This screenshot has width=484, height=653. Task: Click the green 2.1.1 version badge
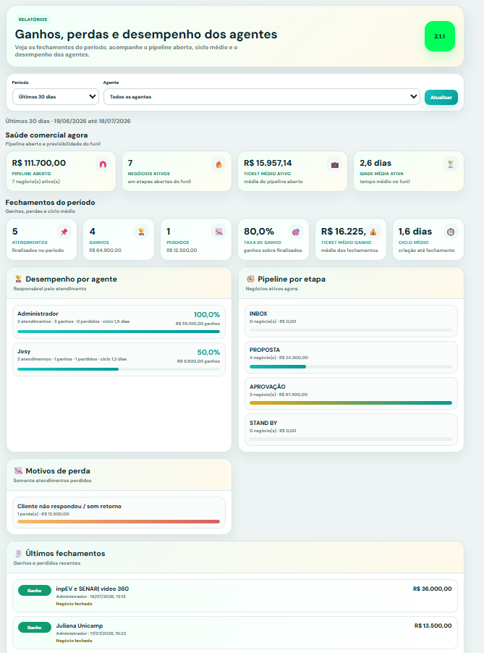click(439, 36)
